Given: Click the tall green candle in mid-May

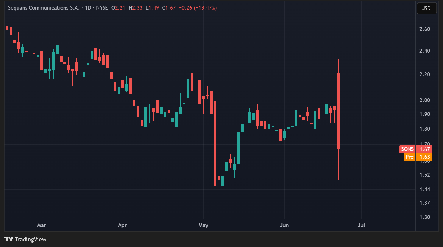Looking at the screenshot, I should [238, 148].
